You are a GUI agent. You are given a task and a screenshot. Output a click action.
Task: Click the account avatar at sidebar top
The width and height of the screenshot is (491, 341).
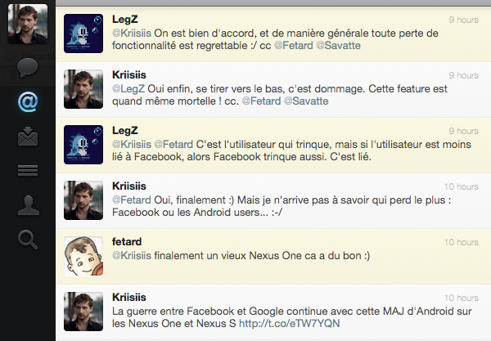pos(28,24)
